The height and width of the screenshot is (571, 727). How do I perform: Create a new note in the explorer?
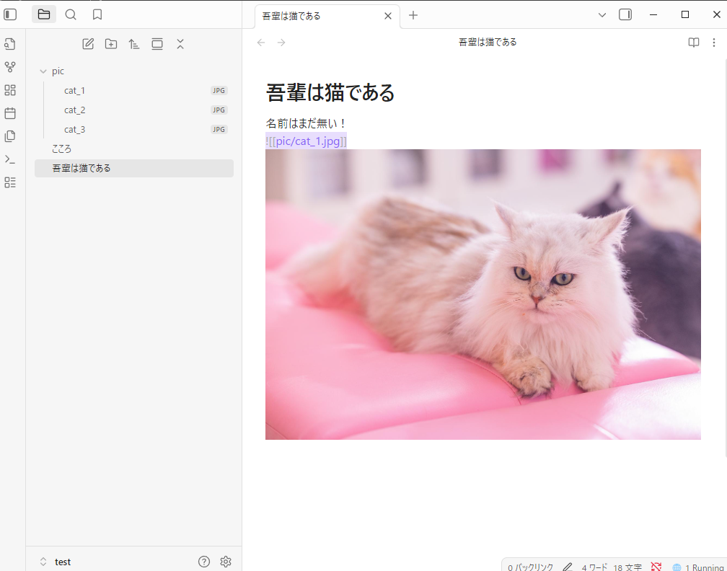(88, 44)
